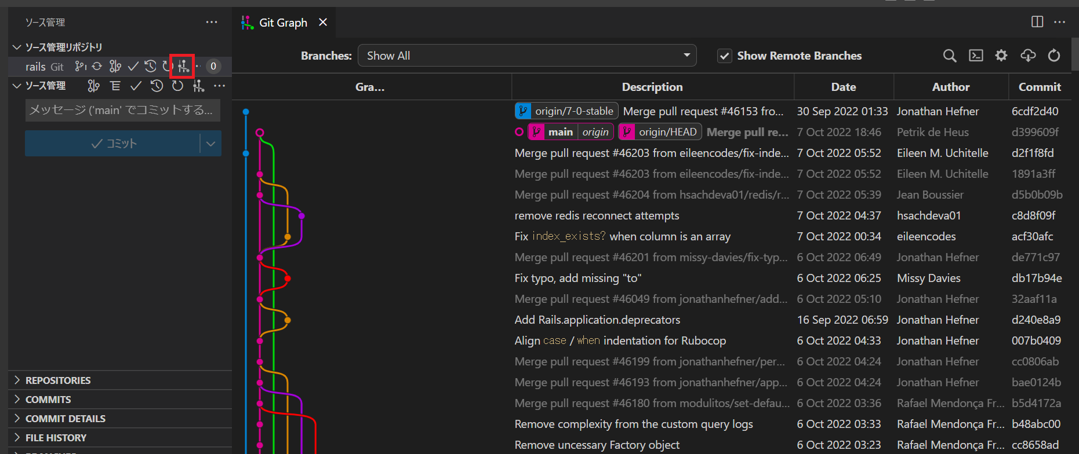The image size is (1079, 454).
Task: Select the Git Graph tab
Action: 283,23
